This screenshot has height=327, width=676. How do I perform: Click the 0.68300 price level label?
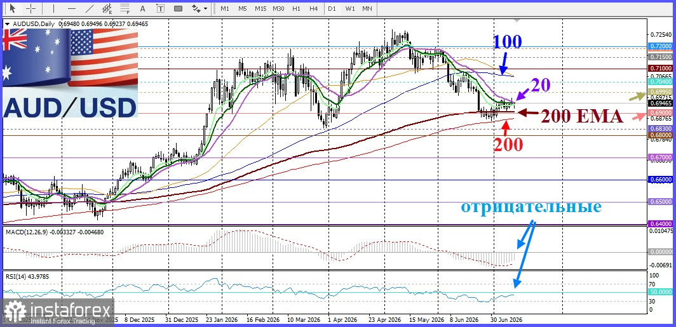(661, 129)
